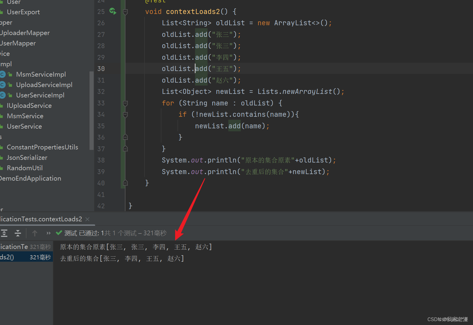Select contextLoads2() test result row
The height and width of the screenshot is (325, 473).
[26, 257]
